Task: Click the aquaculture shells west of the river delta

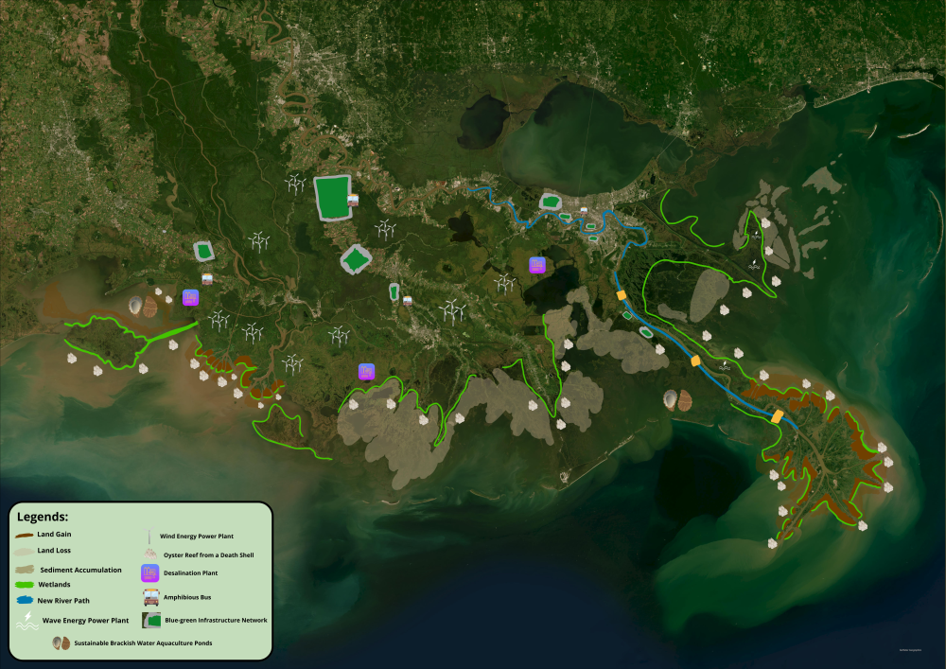Action: [676, 400]
